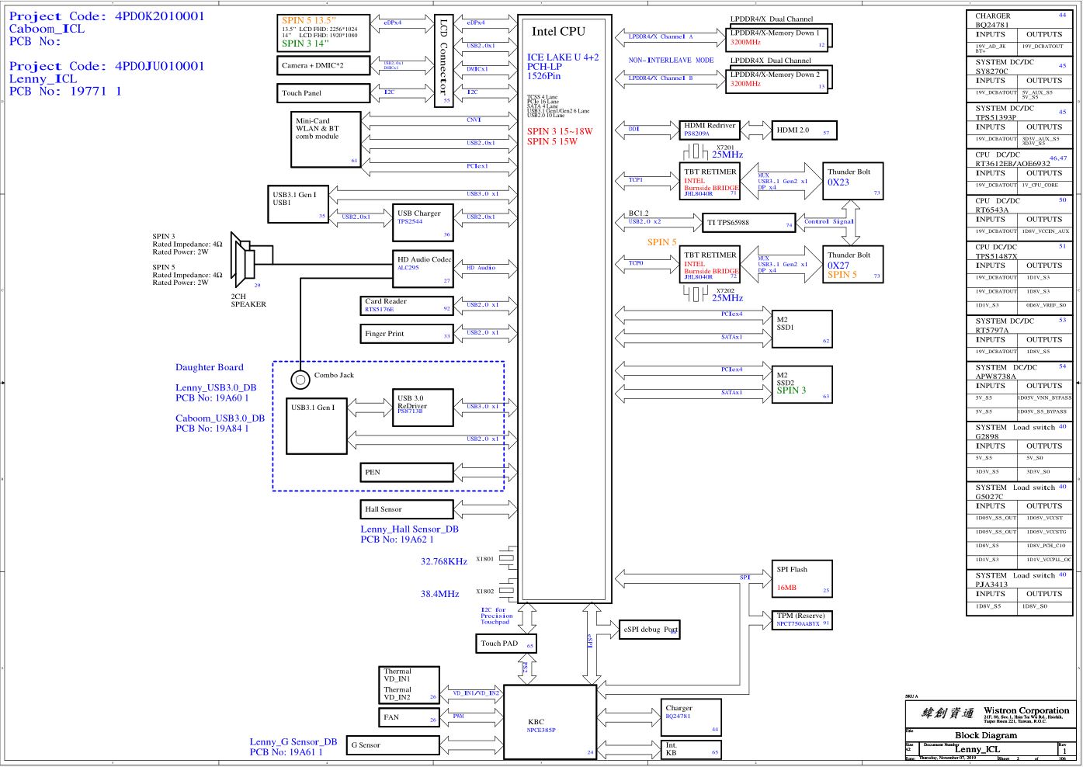
Task: Click vertical arrow between Thunder Bolt blocks
Action: (852, 223)
